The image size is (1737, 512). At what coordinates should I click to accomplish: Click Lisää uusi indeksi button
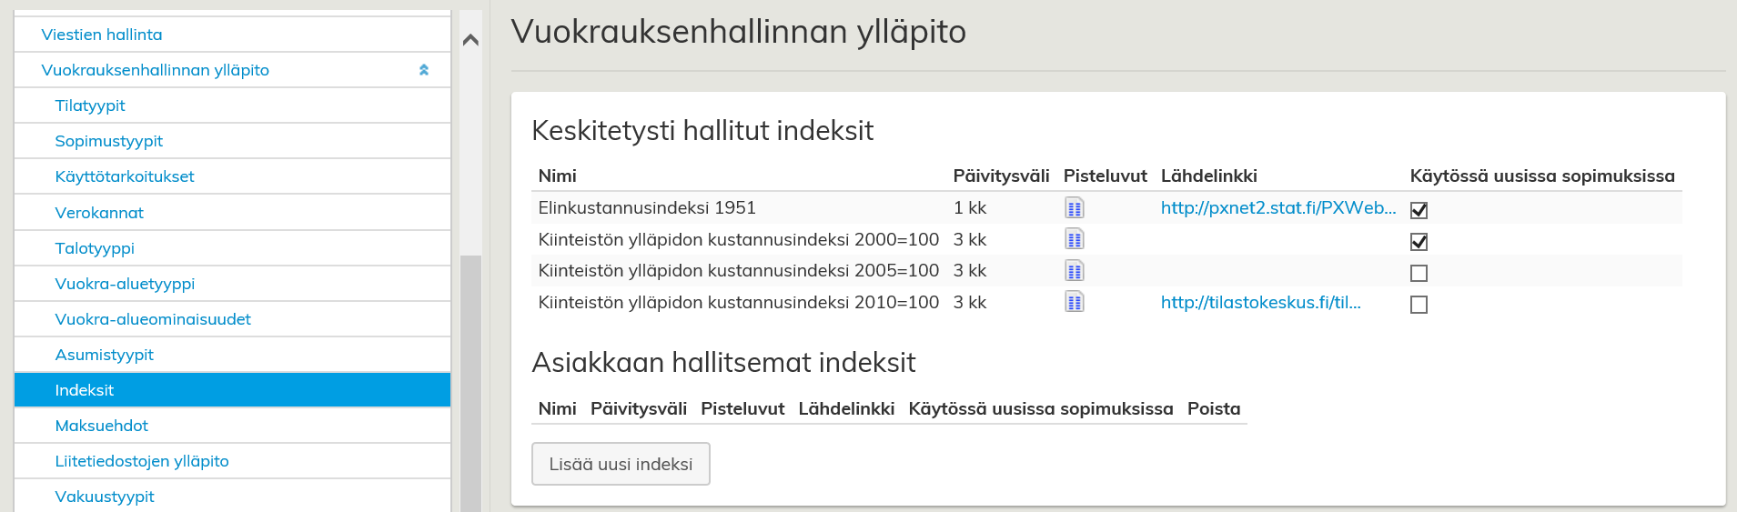point(621,464)
